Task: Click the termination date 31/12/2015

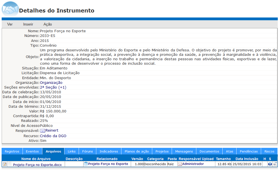Action: pos(50,106)
